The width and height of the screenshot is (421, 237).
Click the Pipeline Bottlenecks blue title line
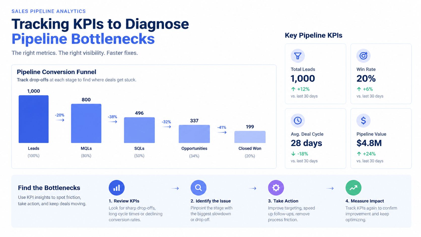(x=83, y=39)
